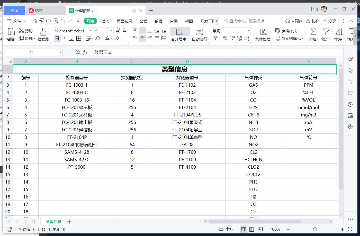The height and width of the screenshot is (236, 360).
Task: Open the font name dropdown Microsoft Yahei
Action: click(x=90, y=31)
